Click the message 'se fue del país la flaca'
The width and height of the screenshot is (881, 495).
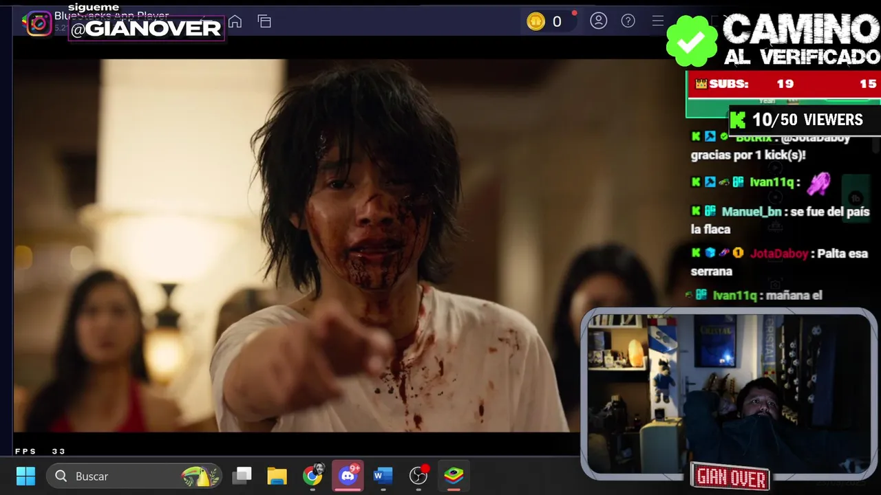[781, 221]
